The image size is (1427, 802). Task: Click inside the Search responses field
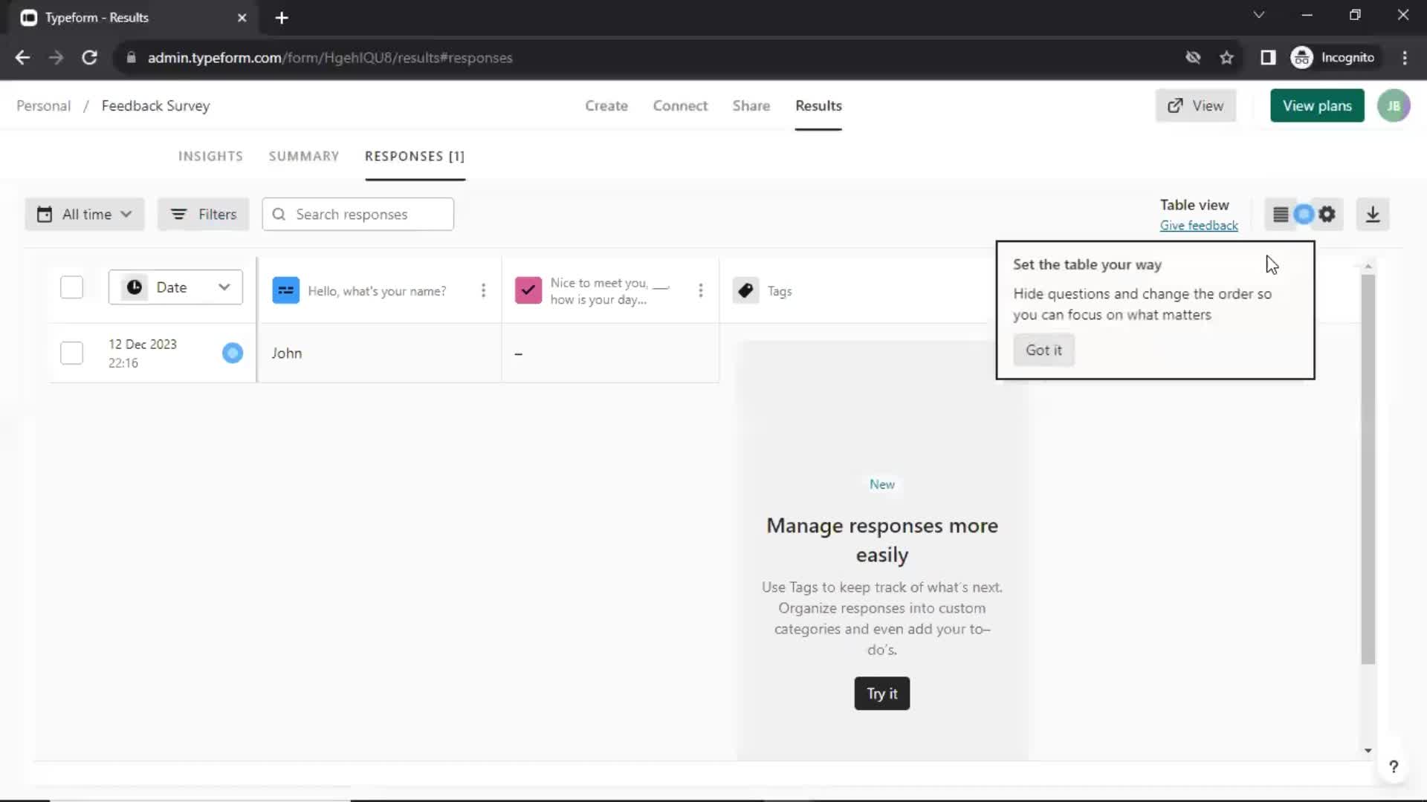(357, 215)
